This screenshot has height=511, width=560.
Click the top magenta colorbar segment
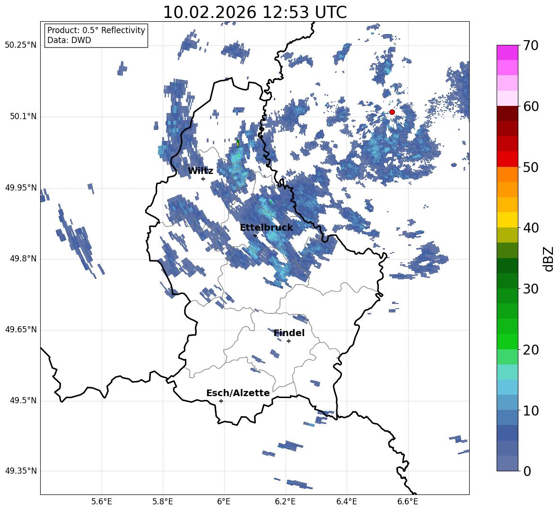coord(507,53)
